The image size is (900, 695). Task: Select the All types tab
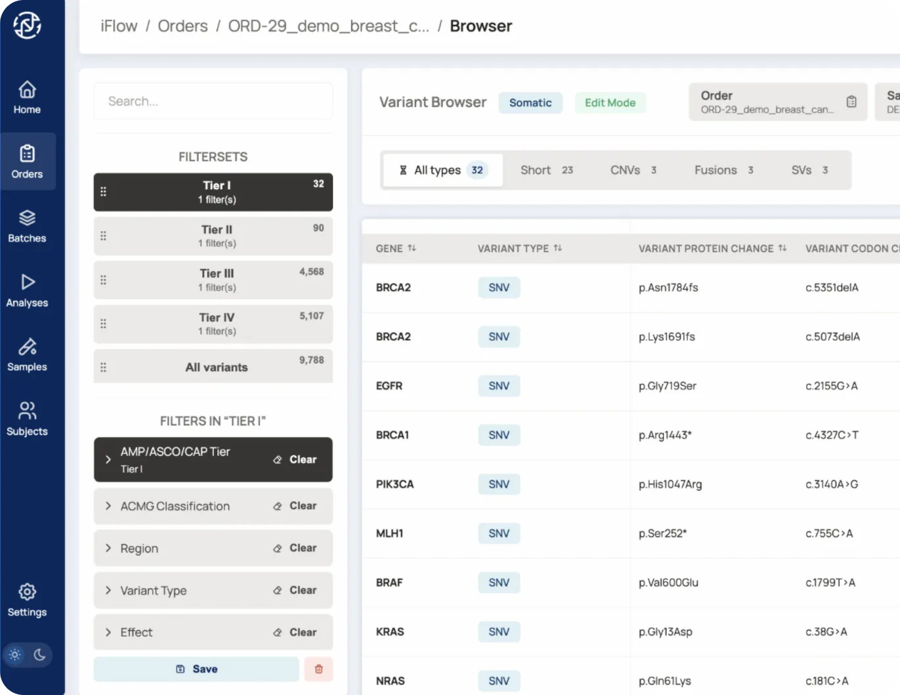click(x=442, y=170)
